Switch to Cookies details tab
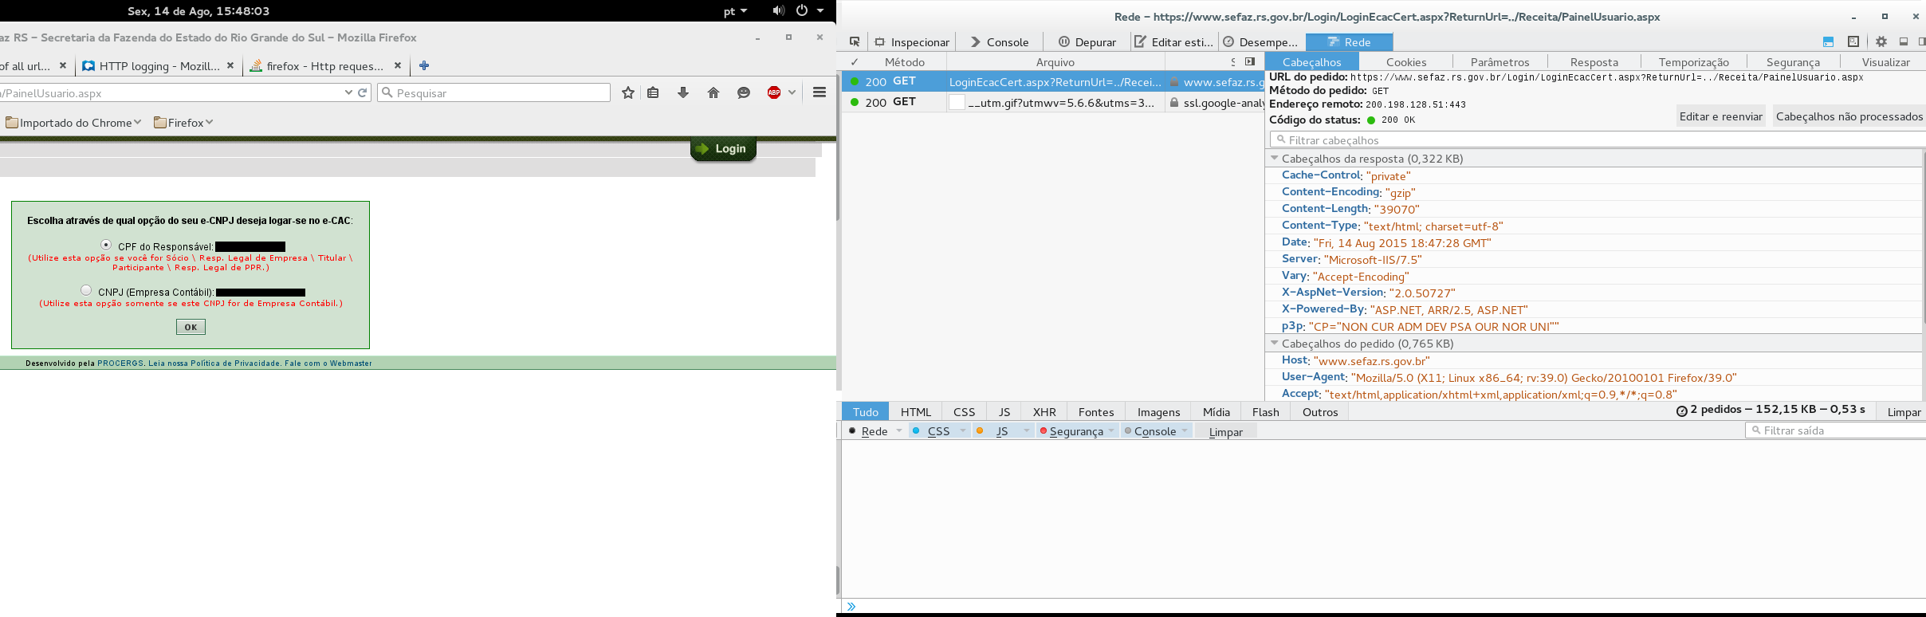Screen dimensions: 1926x617 (1406, 62)
